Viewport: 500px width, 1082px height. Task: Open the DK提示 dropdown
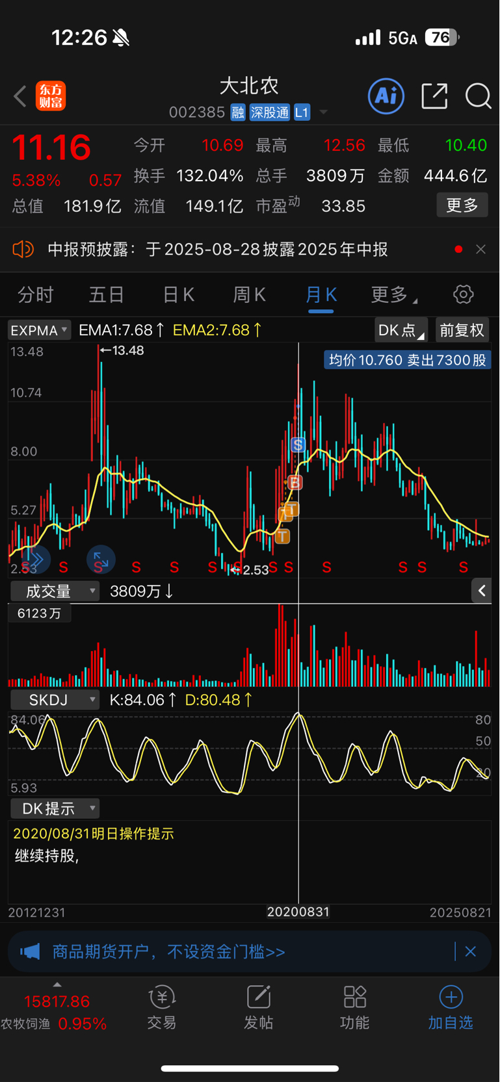click(55, 808)
